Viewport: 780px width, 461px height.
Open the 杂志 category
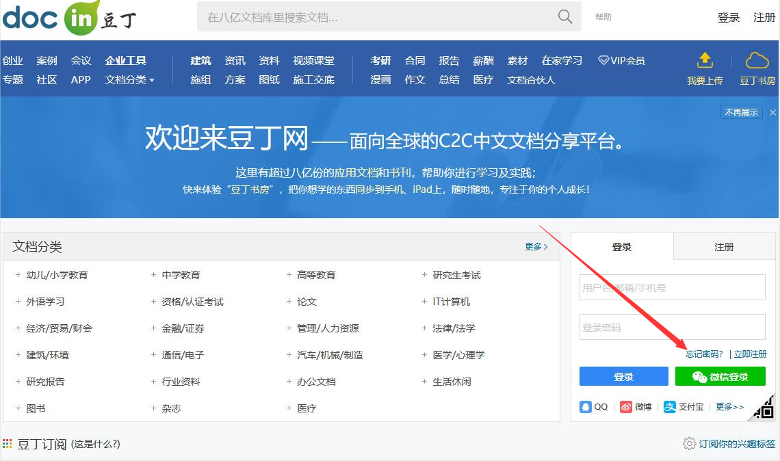coord(171,408)
